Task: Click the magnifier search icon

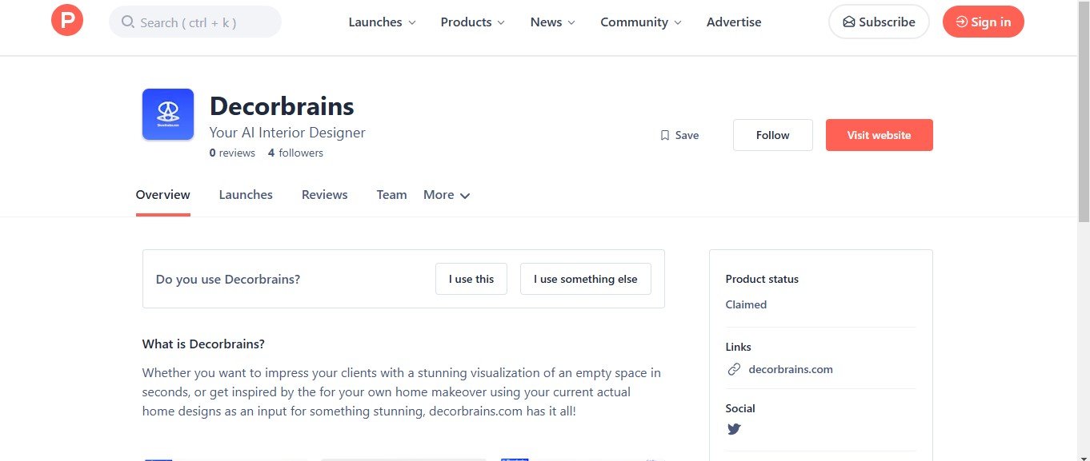Action: [x=127, y=22]
